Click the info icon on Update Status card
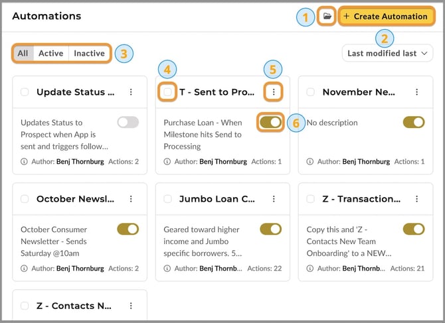Screen dimensions: 445x323 tap(24, 162)
